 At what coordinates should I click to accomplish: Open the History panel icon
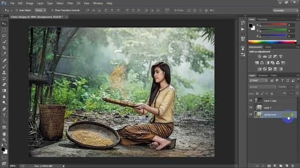243,23
